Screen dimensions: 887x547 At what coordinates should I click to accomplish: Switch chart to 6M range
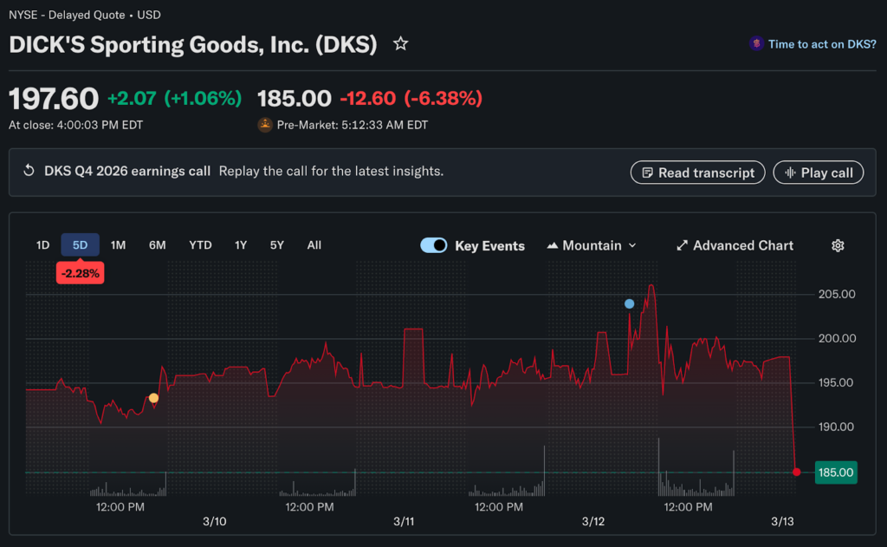[x=157, y=245]
